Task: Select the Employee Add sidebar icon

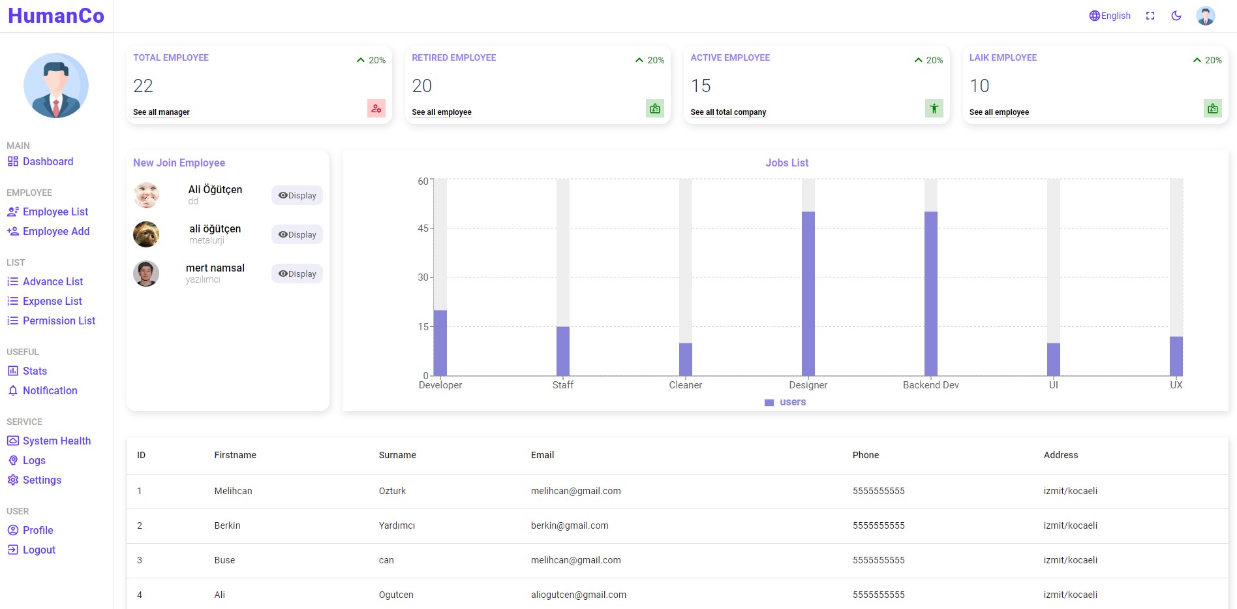Action: pos(12,231)
